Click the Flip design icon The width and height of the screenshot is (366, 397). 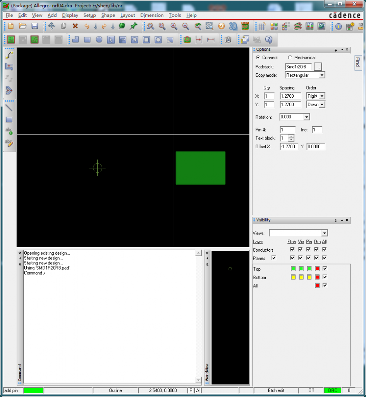click(x=245, y=26)
